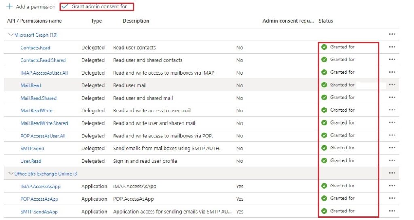Click the Status column header

[325, 21]
